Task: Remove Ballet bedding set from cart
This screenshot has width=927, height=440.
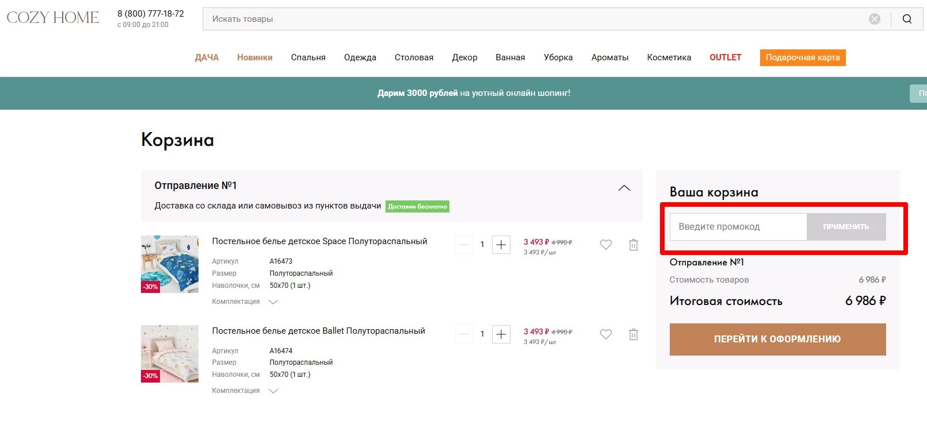Action: [x=634, y=334]
